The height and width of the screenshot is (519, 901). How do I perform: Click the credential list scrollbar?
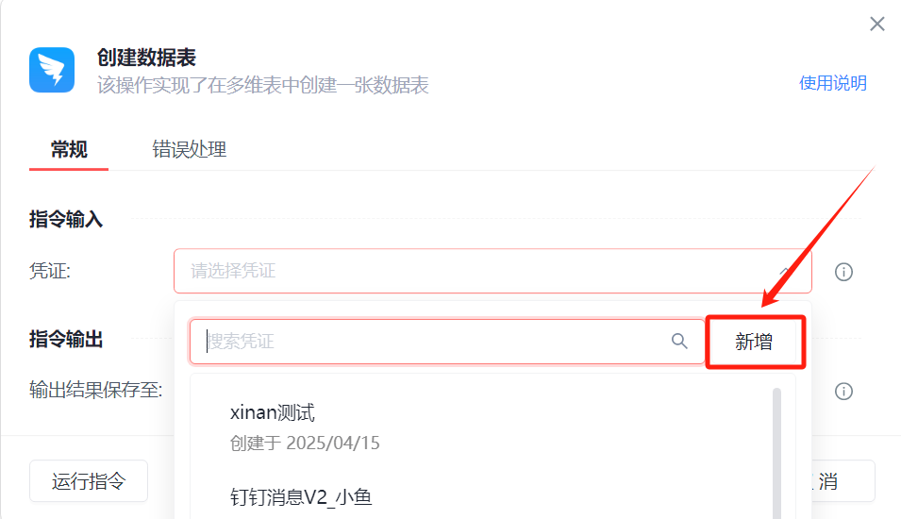776,444
